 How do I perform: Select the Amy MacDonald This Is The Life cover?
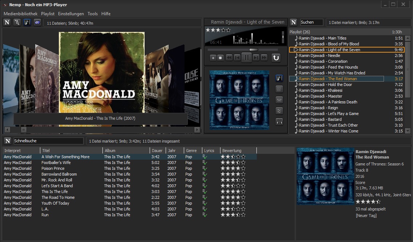[x=102, y=73]
